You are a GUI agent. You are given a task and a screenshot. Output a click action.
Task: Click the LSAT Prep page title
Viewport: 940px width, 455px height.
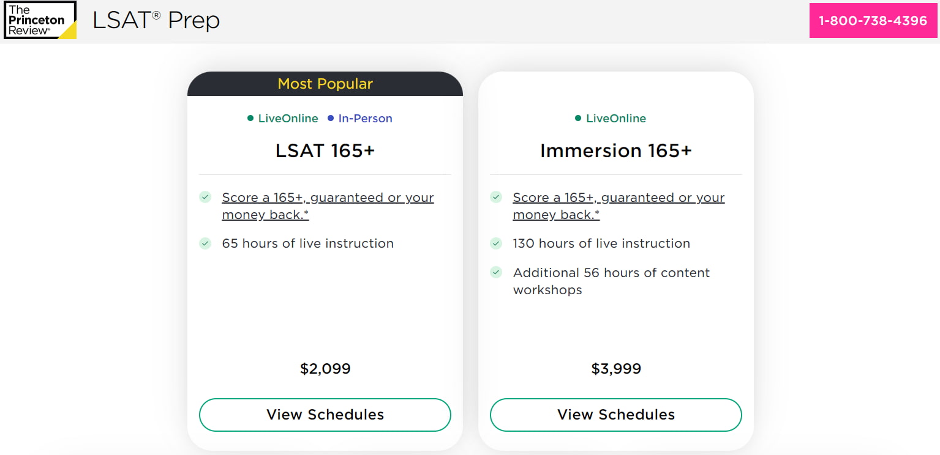click(x=156, y=21)
